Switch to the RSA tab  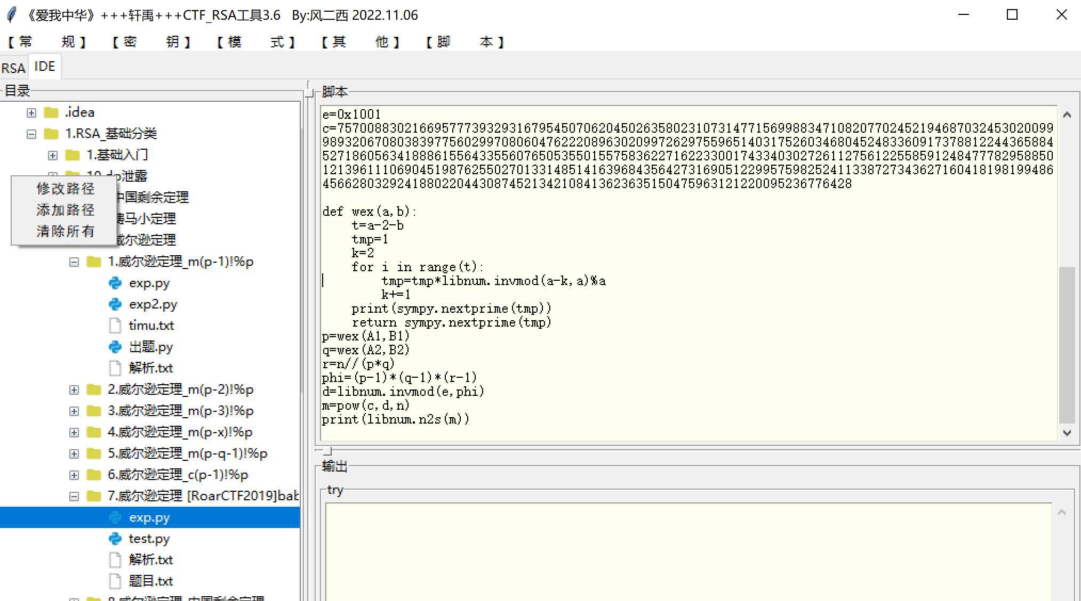click(x=13, y=68)
